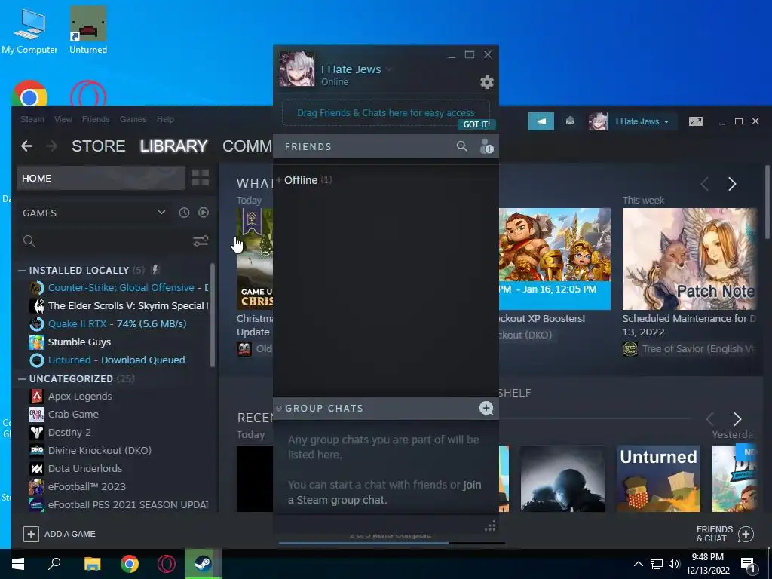Click the search friends magnifier icon

(x=462, y=146)
